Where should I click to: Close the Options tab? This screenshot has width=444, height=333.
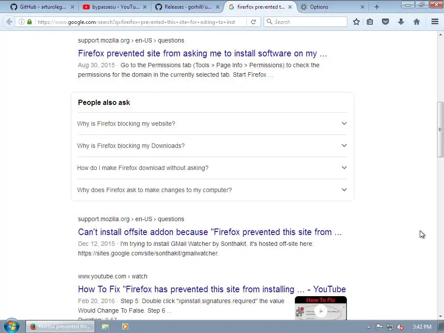[362, 7]
